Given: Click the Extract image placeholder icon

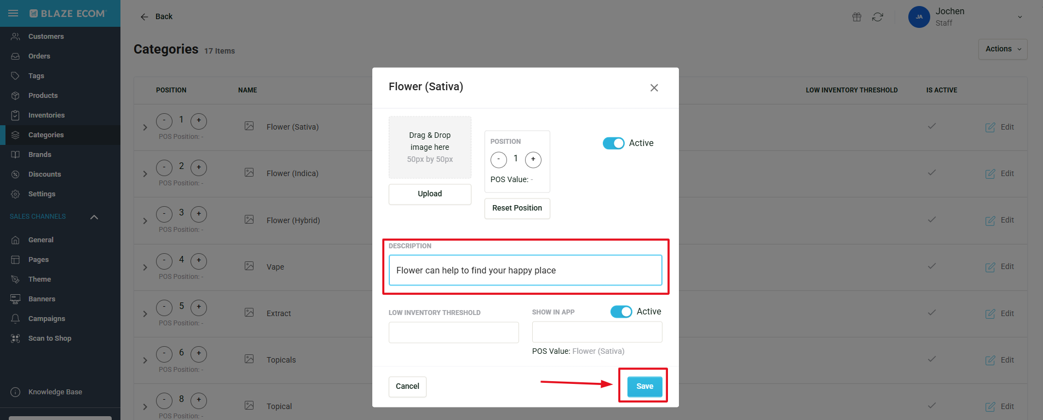Looking at the screenshot, I should 249,313.
